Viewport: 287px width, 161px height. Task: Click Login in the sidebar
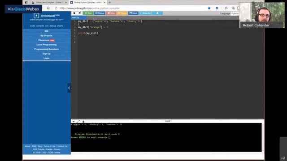coord(46,58)
